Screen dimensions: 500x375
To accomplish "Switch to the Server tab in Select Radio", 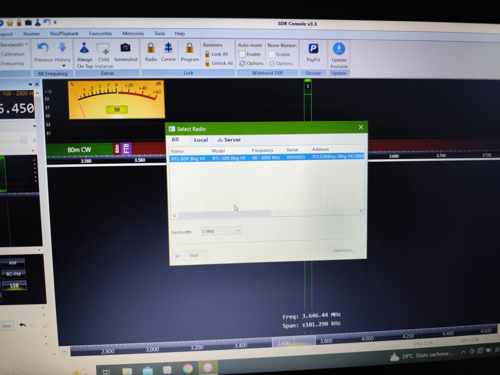I will pos(229,140).
